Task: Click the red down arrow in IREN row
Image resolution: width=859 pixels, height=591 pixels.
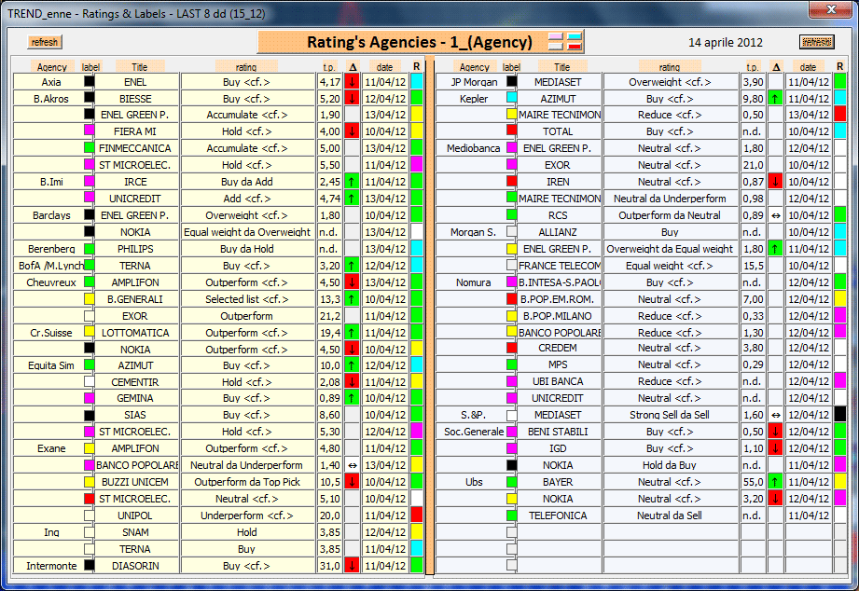Action: (775, 182)
